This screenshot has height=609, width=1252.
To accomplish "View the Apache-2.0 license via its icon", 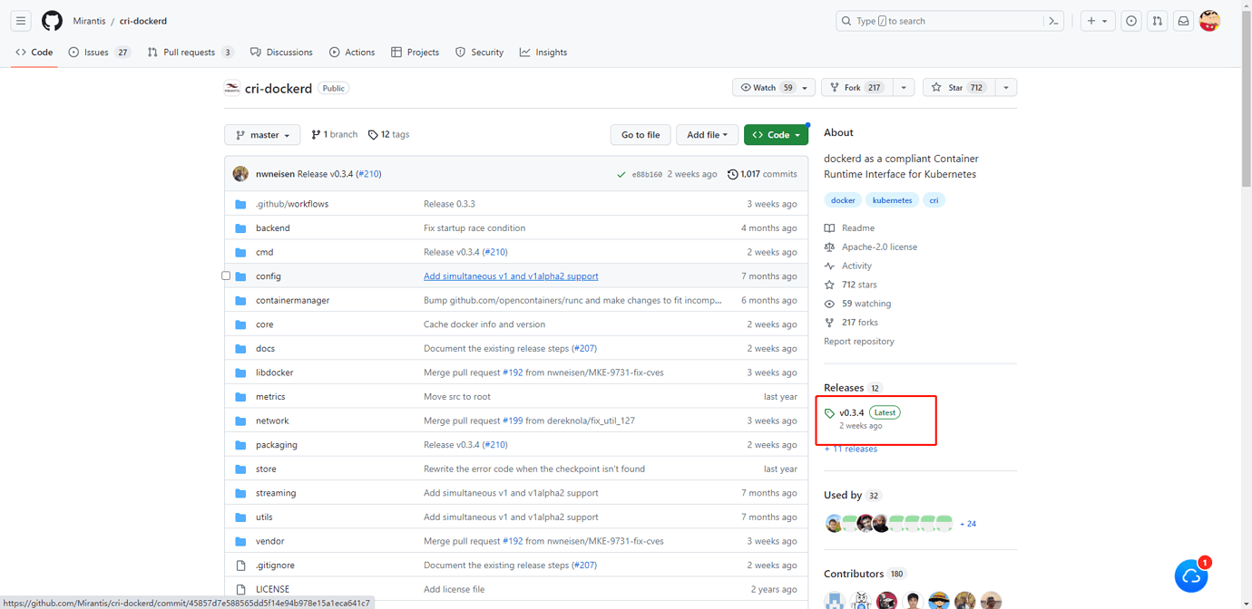I will pos(828,246).
